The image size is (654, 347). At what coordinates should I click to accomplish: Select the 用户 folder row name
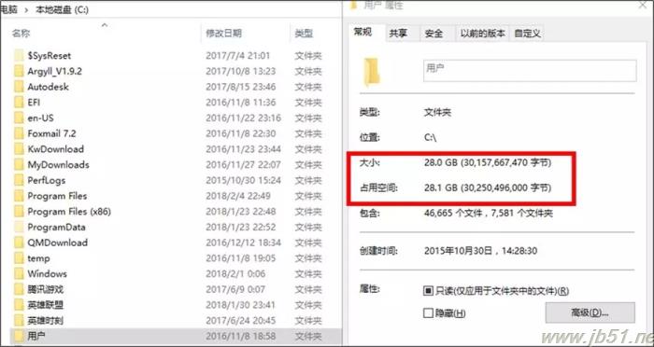pyautogui.click(x=36, y=336)
